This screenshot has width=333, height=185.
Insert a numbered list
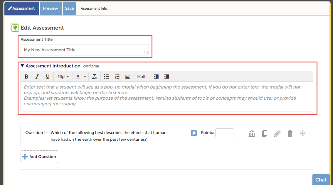117,77
